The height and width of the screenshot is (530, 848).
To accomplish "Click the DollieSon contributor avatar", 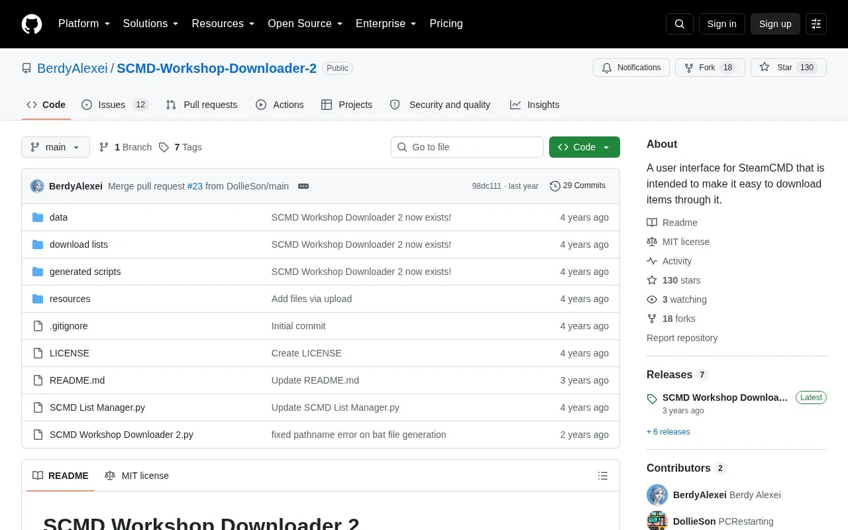I will [x=657, y=521].
